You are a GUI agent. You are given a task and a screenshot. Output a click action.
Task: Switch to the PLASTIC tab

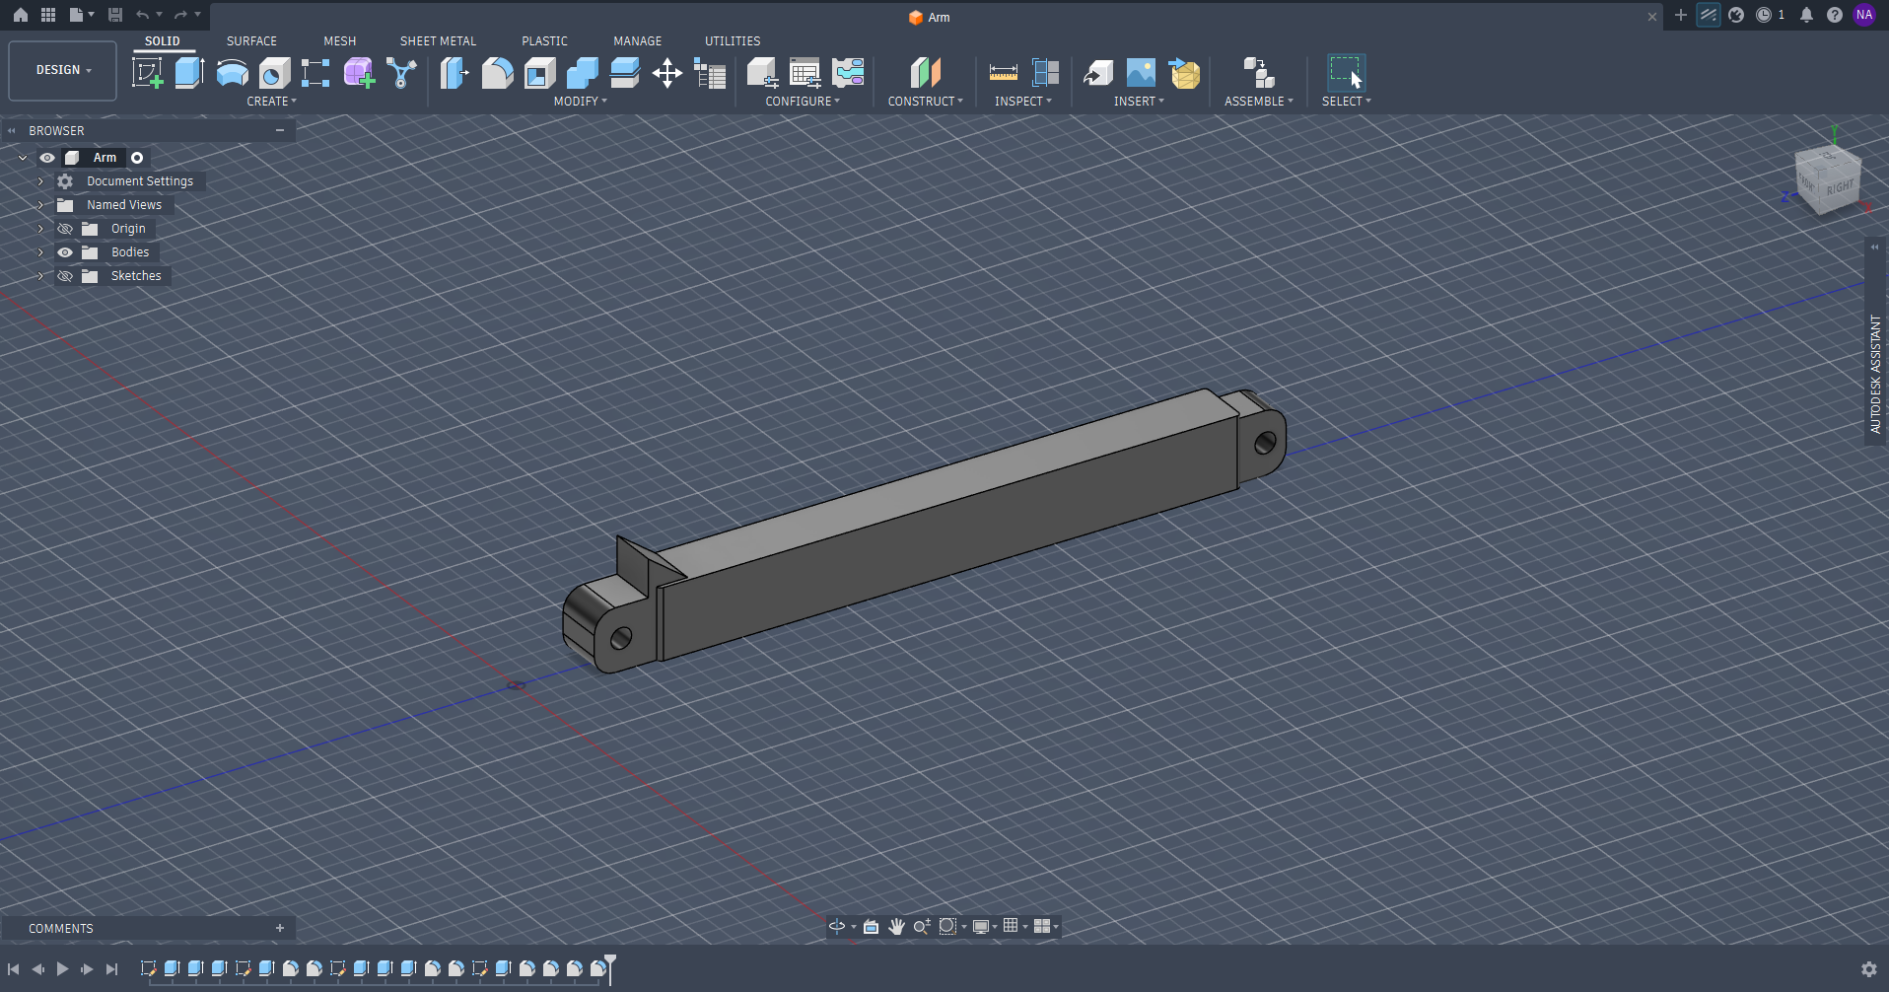point(544,41)
